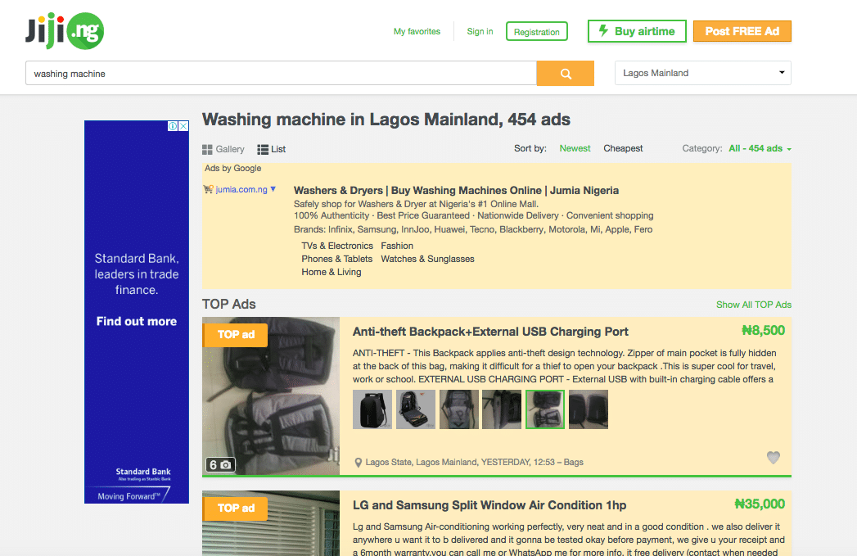Click Post FREE Ad button
The image size is (857, 556).
742,31
